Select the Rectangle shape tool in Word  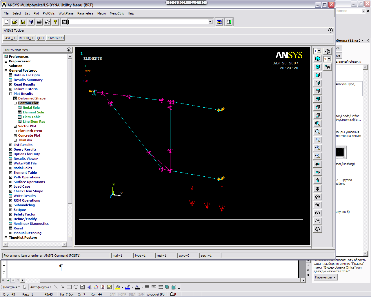pos(69,287)
